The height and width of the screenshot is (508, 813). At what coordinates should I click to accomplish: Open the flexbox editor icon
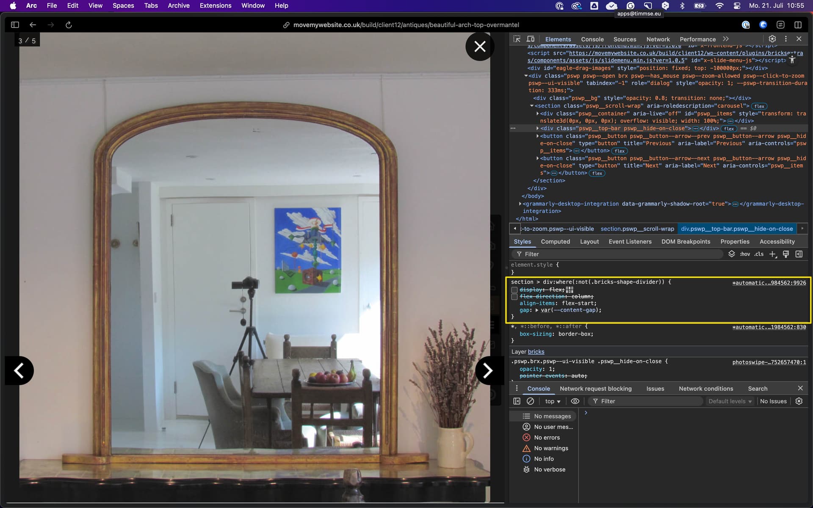[570, 290]
